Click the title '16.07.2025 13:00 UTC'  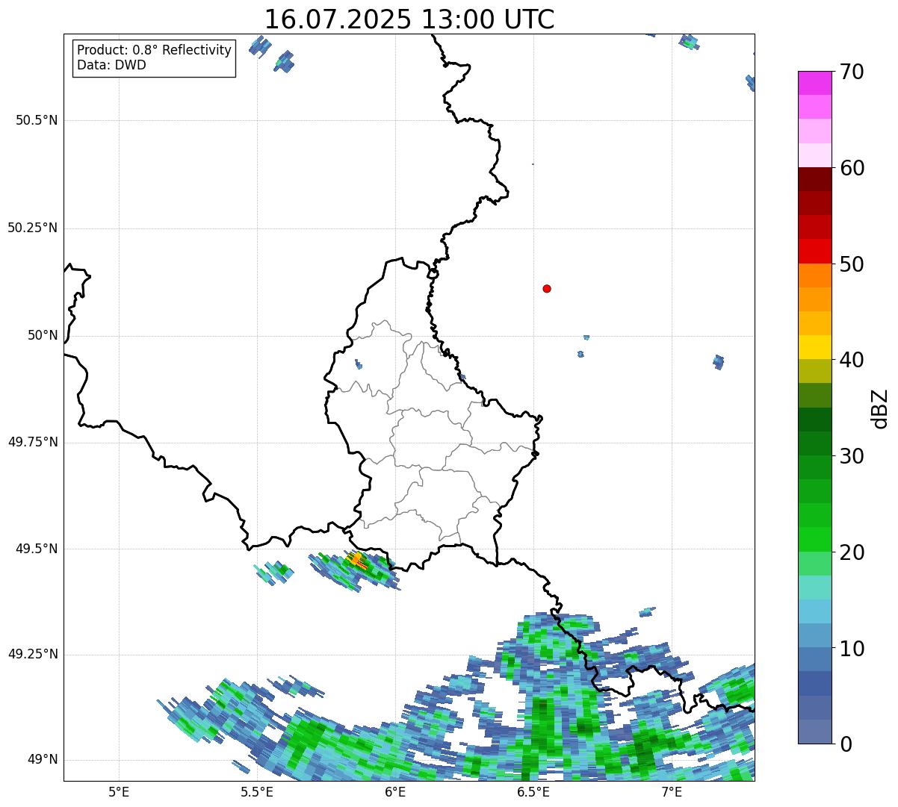point(409,19)
